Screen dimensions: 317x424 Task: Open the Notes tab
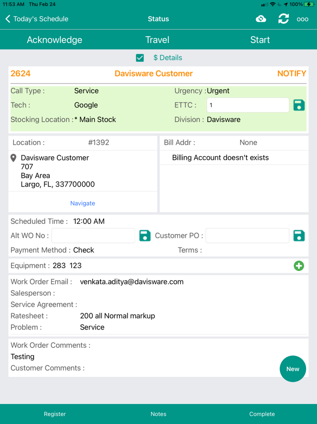(158, 414)
